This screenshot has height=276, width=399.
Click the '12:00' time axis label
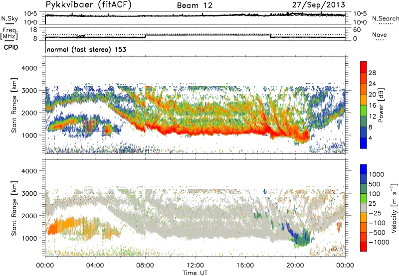(x=195, y=266)
